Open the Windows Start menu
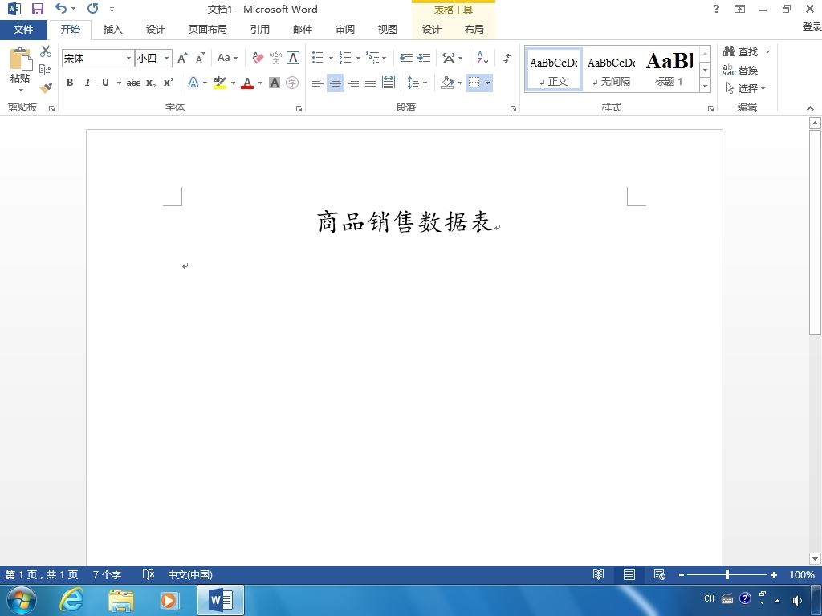This screenshot has width=822, height=616. coord(22,599)
